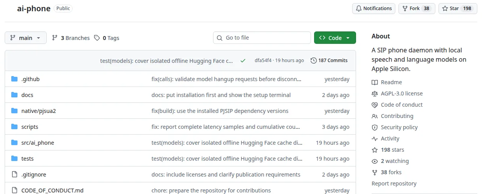Click people icon beside Contributing
This screenshot has height=194, width=482.
tap(375, 116)
